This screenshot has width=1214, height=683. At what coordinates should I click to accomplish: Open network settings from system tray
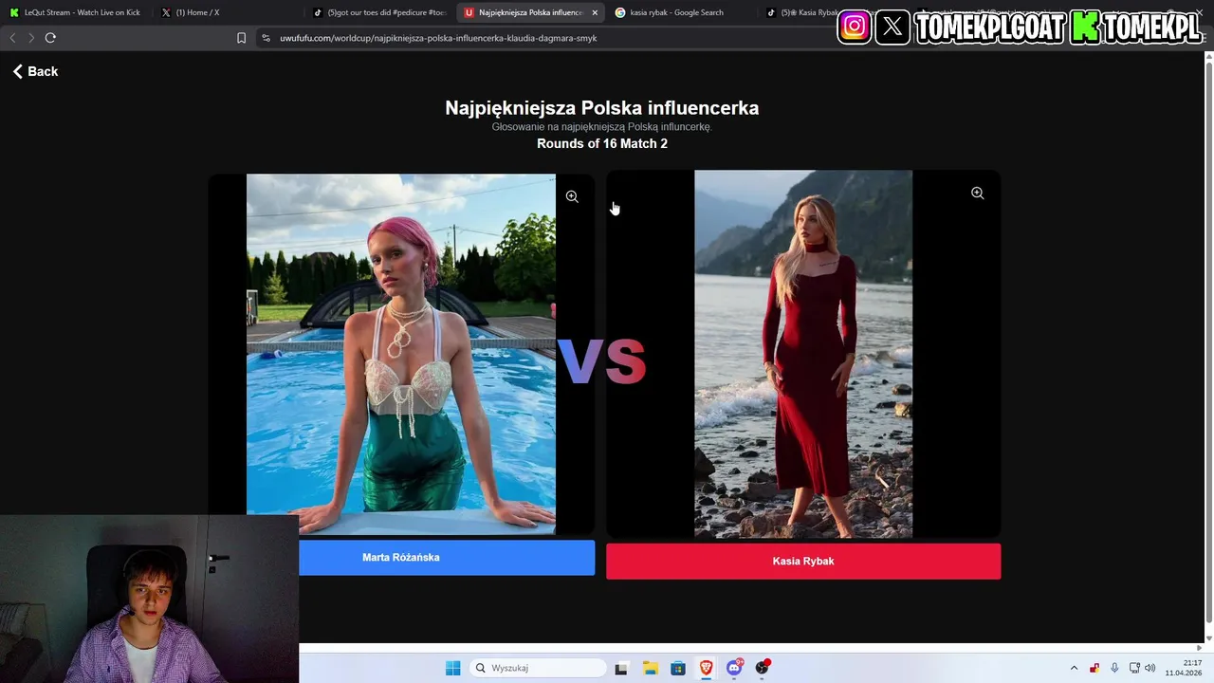pyautogui.click(x=1134, y=668)
